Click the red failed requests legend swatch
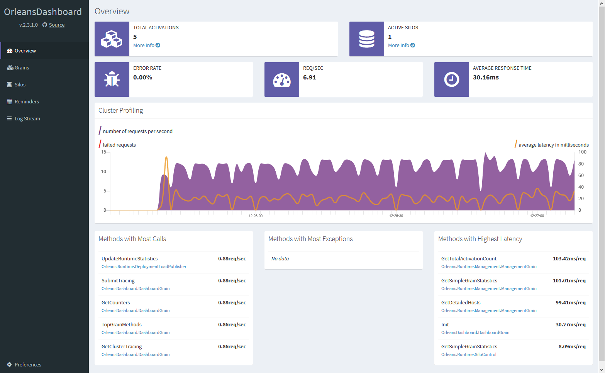Image resolution: width=605 pixels, height=373 pixels. pyautogui.click(x=100, y=144)
